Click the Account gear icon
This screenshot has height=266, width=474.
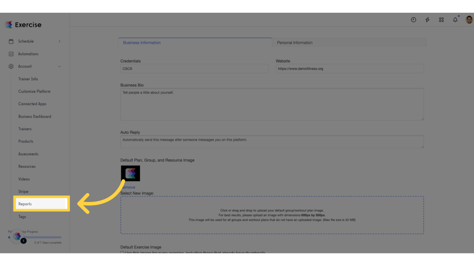coord(11,66)
